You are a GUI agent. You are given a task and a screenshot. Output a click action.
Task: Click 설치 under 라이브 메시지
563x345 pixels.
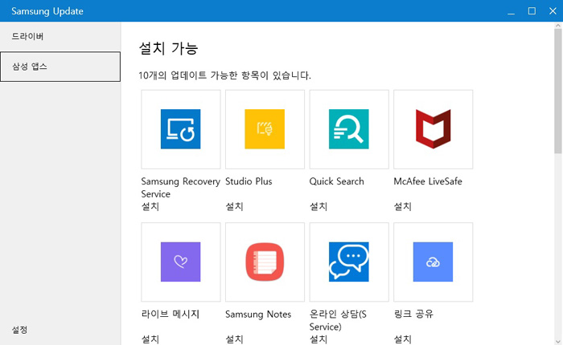(150, 339)
